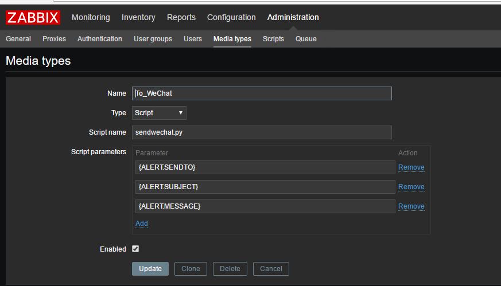Click the {ALERT.MESSAGE} parameter field
The width and height of the screenshot is (501, 286).
tap(265, 206)
